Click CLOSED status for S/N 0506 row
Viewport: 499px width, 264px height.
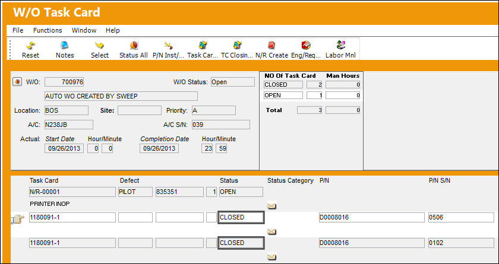(241, 218)
